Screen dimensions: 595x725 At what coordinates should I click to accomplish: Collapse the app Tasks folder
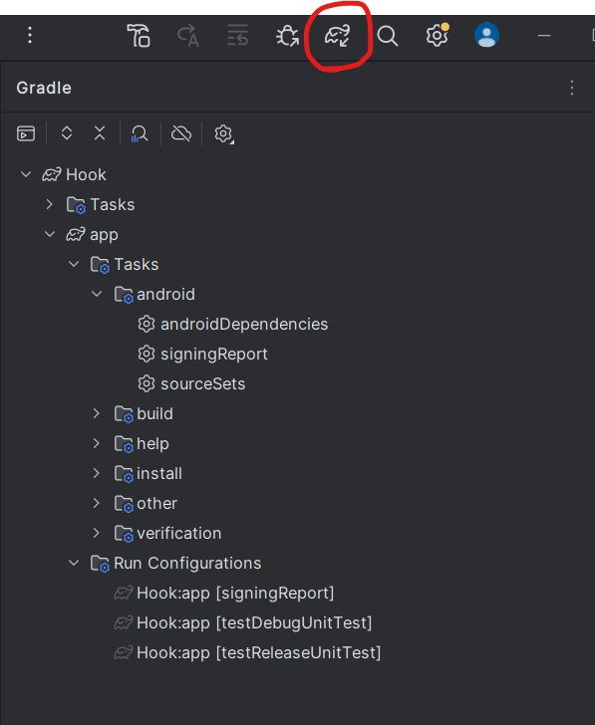[x=74, y=265]
